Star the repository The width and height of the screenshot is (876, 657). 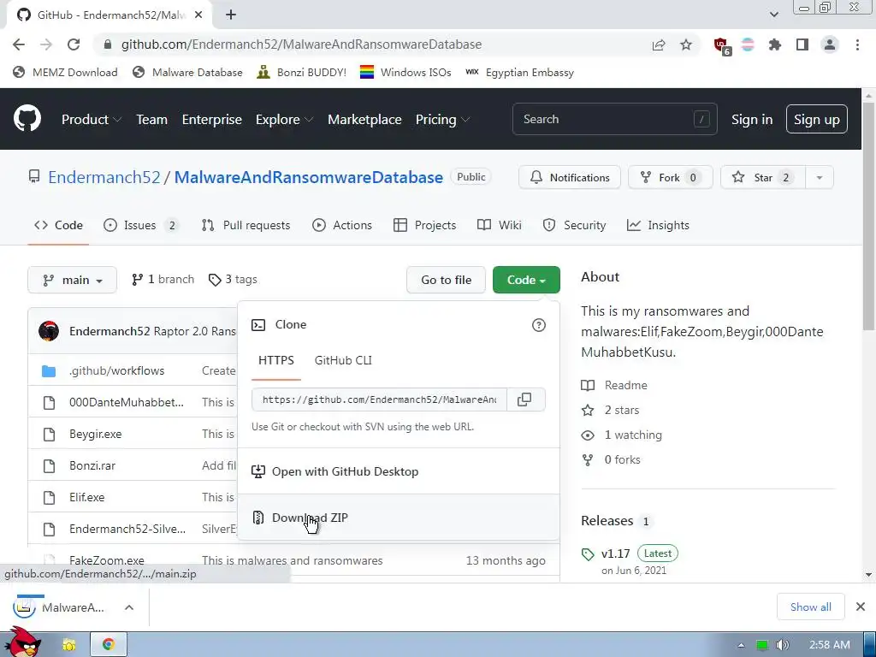[762, 178]
